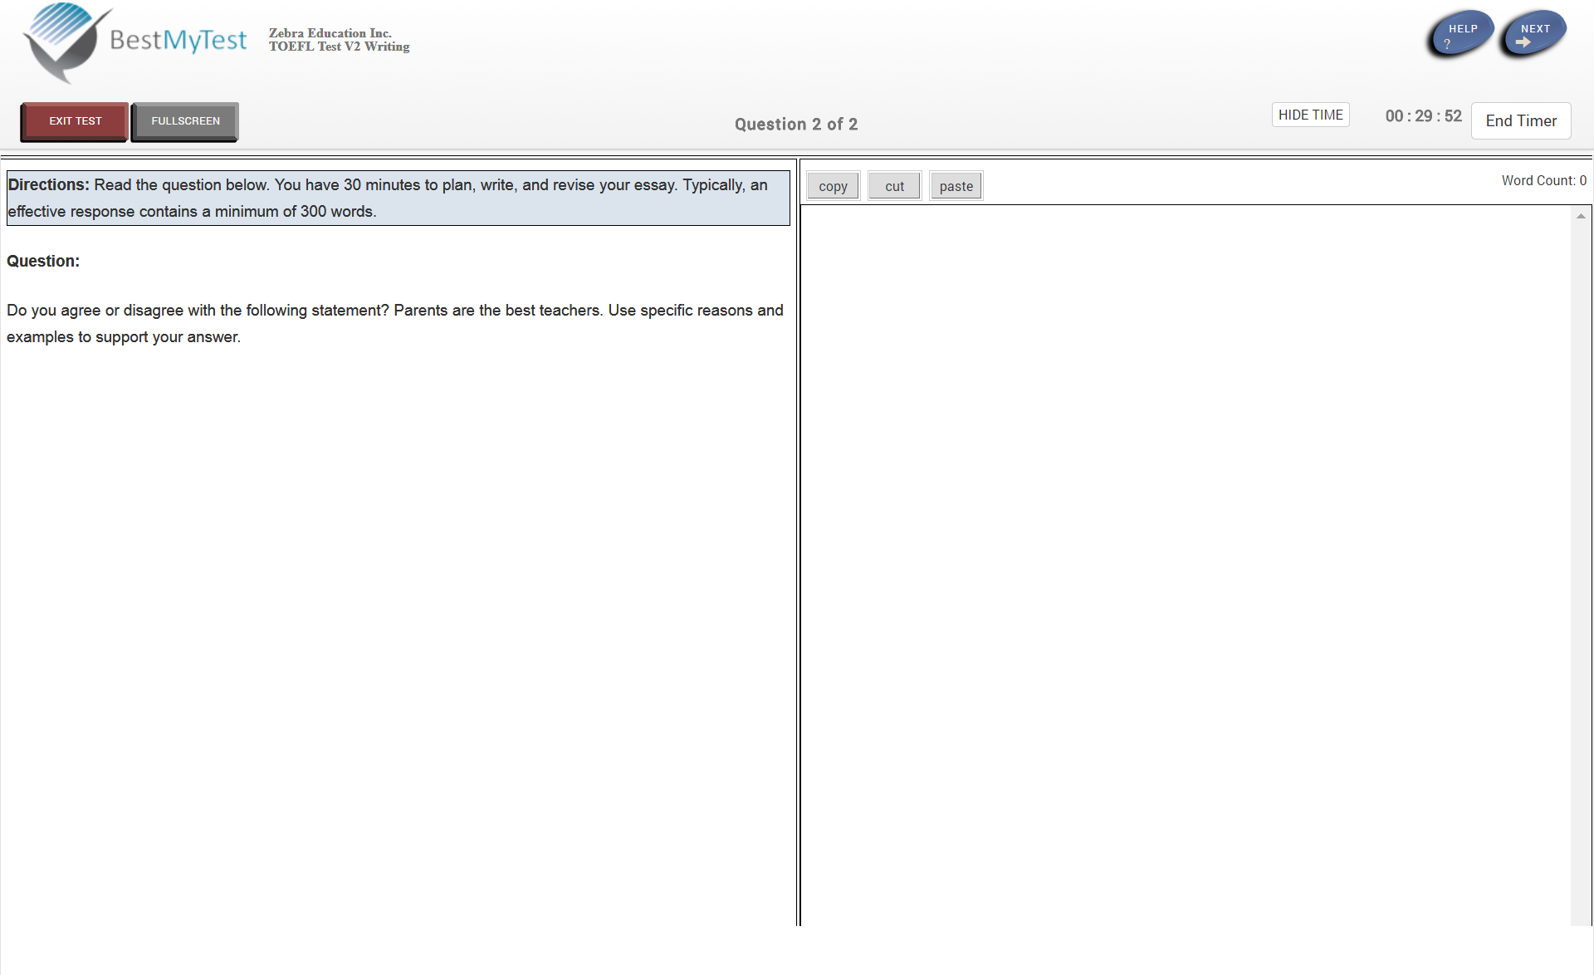Click the Directions instruction box
Screen dimensions: 1594x975
pos(398,198)
